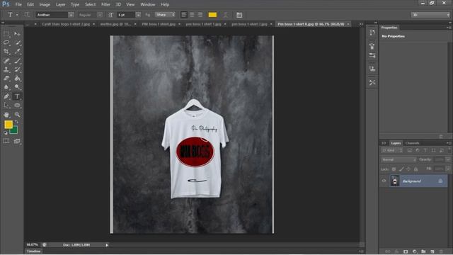Select the Zoom tool

point(17,115)
